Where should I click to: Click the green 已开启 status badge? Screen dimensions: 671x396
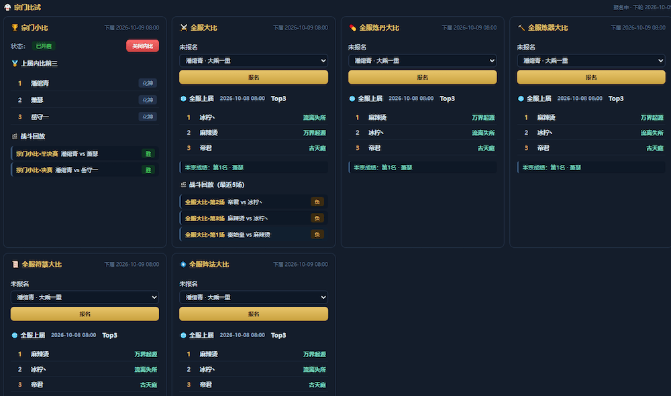pos(44,46)
